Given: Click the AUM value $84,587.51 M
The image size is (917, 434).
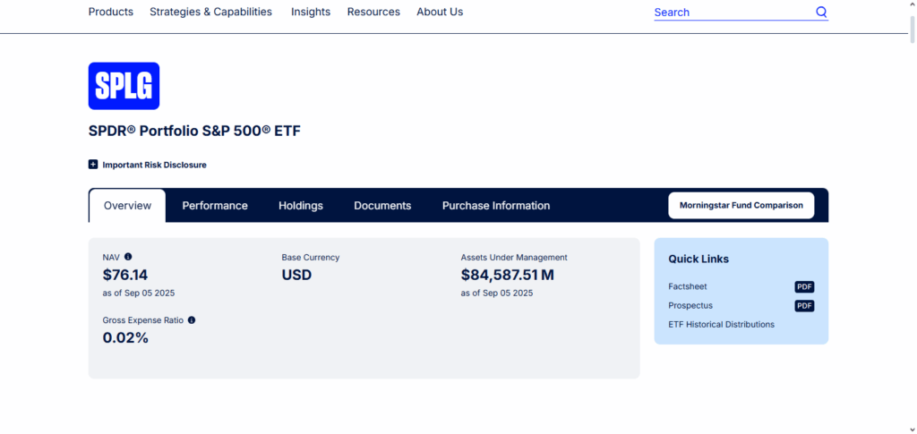Looking at the screenshot, I should click(x=507, y=275).
